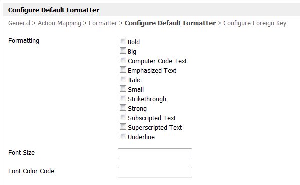Click the Configure Default Formatter header bar

(152, 10)
